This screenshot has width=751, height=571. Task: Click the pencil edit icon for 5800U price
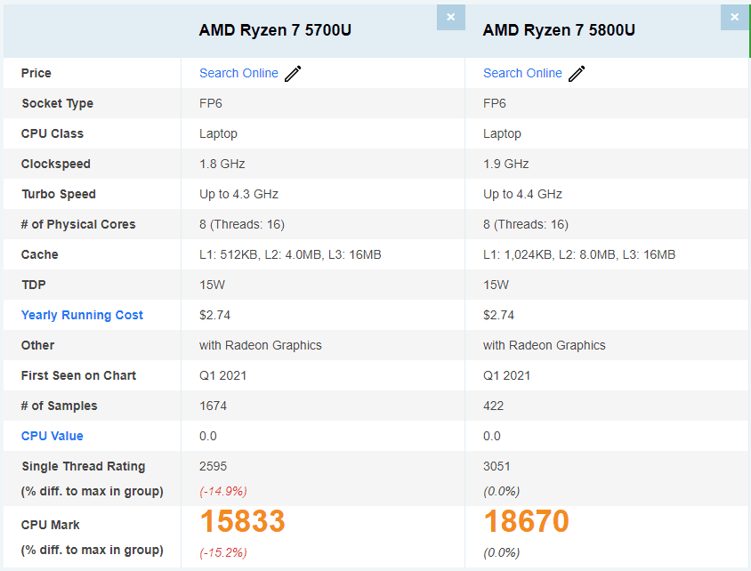click(577, 73)
